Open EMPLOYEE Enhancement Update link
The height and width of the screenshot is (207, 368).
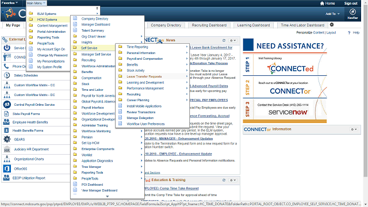pos(178,154)
